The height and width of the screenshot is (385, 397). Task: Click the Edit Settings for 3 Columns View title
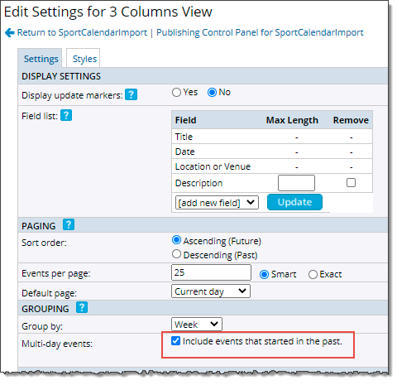coord(108,12)
